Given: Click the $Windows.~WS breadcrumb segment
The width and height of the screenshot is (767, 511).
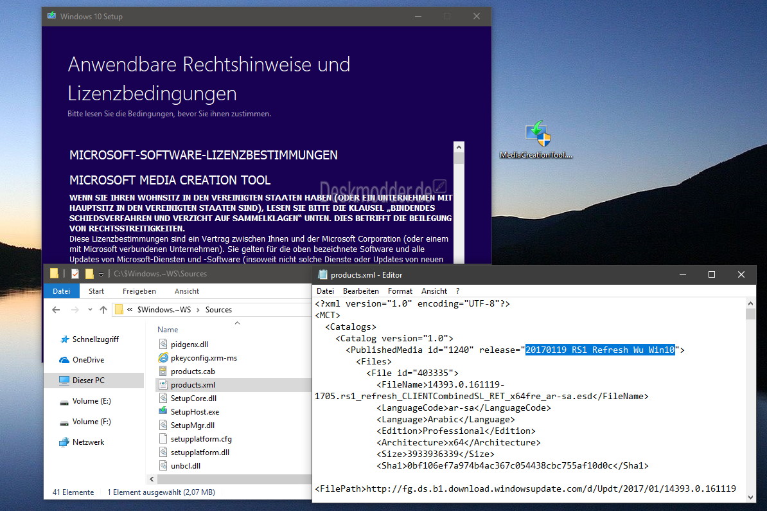Looking at the screenshot, I should click(x=164, y=310).
